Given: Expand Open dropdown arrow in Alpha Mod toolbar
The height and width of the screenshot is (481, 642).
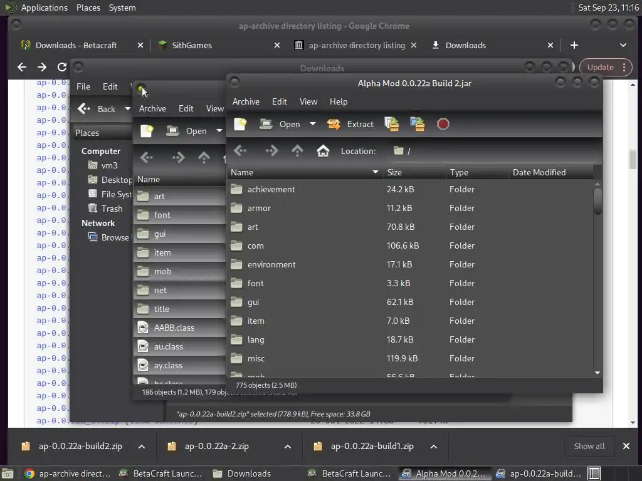Looking at the screenshot, I should pos(313,124).
